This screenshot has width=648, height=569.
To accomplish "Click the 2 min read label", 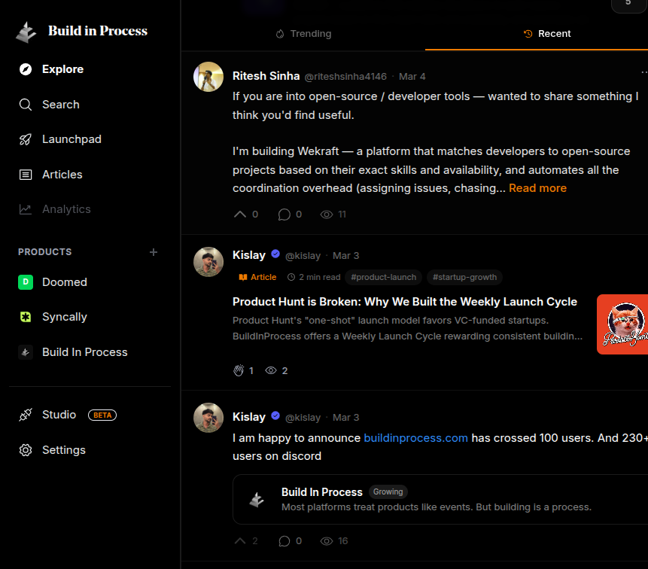I will click(x=314, y=277).
